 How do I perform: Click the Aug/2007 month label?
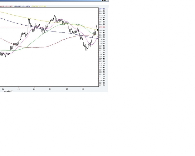click(8, 91)
